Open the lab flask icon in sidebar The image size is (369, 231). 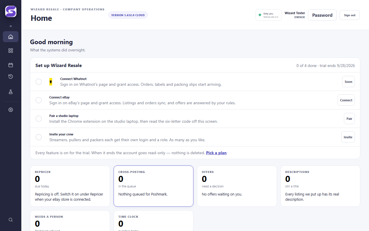[11, 92]
